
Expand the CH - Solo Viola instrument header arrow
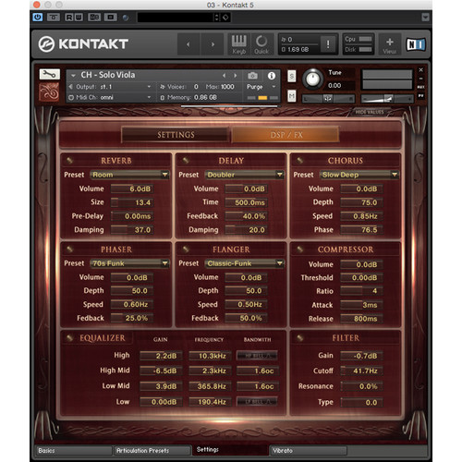[x=73, y=75]
